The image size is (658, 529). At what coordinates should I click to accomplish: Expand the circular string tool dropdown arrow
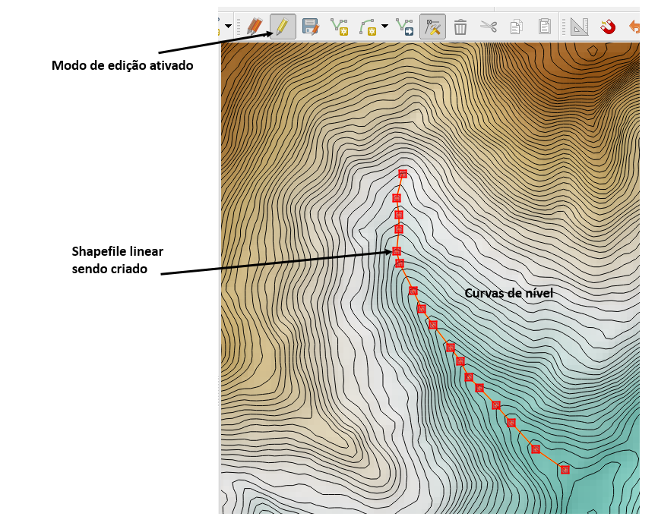click(384, 27)
